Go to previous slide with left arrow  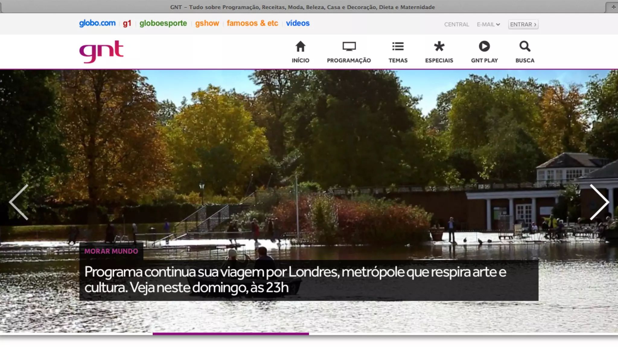pos(19,202)
